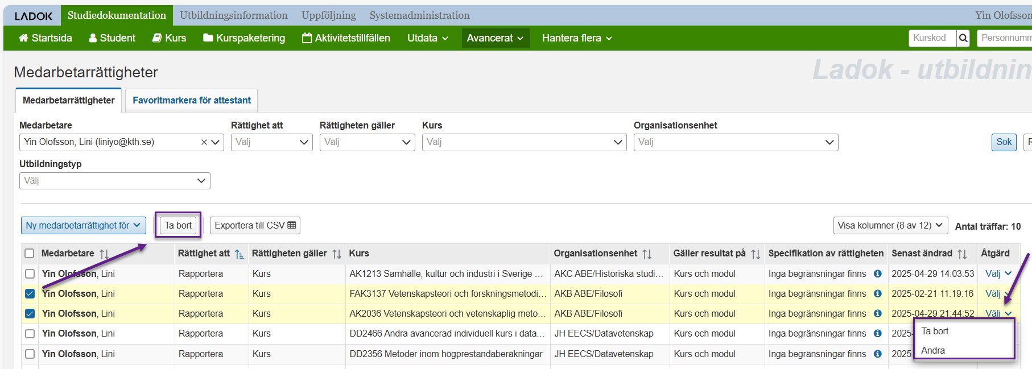
Task: Open the Välj dropdown in the FAK3137 row
Action: [998, 293]
